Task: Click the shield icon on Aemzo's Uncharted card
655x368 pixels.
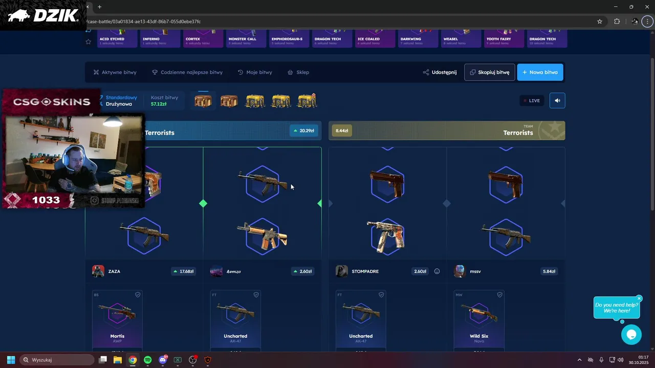Action: [256, 295]
